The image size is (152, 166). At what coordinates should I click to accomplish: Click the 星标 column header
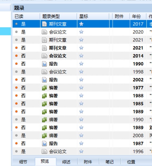pos(84,16)
